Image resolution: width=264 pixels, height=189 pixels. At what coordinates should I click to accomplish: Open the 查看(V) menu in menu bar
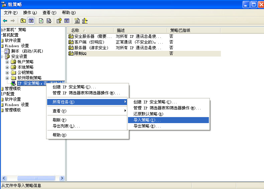coord(49,13)
